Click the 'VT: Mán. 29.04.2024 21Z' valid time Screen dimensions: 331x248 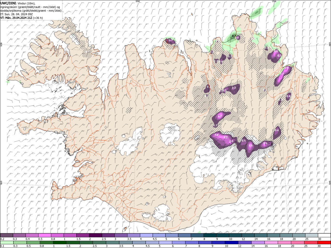click(x=16, y=18)
